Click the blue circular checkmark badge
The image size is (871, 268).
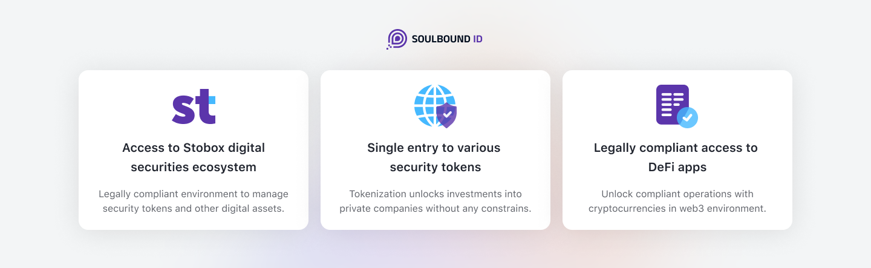click(x=687, y=117)
